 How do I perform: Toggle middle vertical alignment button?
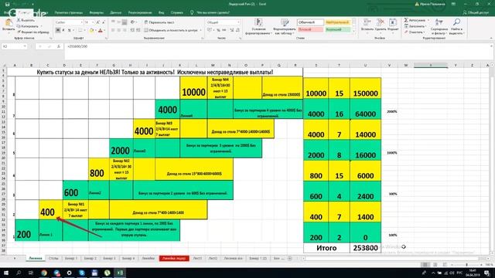[118, 22]
